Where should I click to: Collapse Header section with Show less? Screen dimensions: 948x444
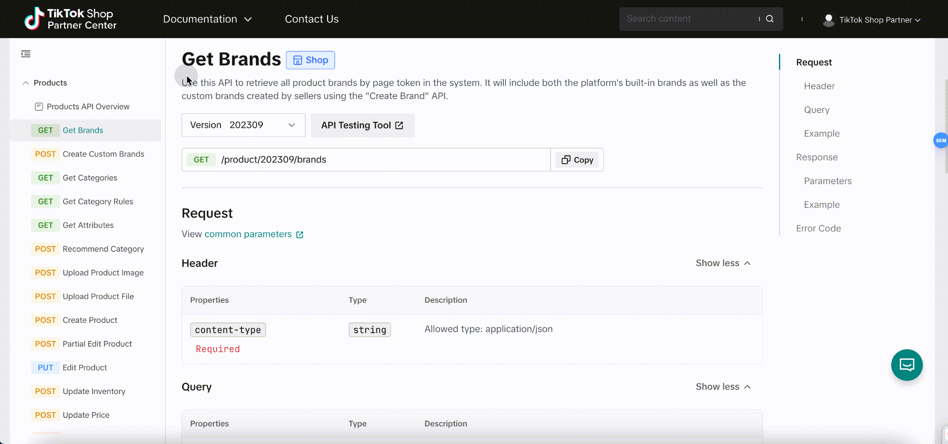tap(723, 263)
